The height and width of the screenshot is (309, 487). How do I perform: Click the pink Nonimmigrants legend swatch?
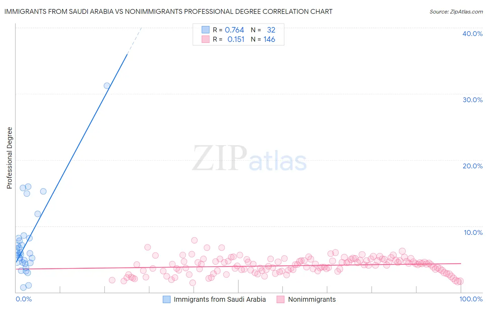[281, 299]
